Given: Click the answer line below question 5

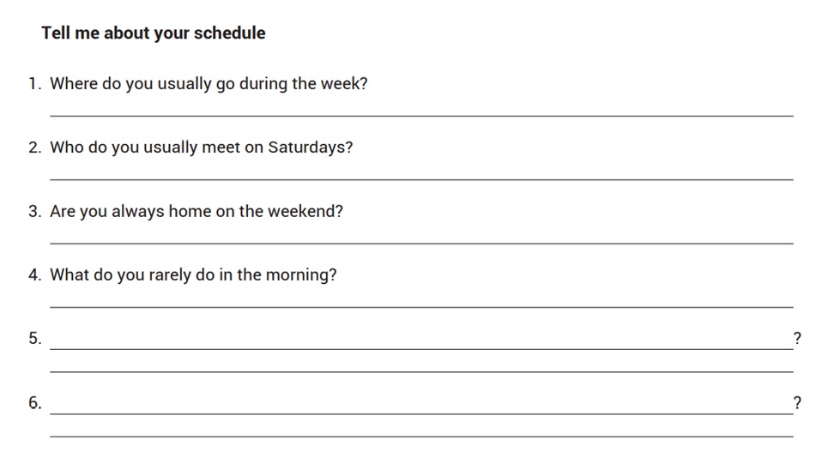Looking at the screenshot, I should point(421,371).
